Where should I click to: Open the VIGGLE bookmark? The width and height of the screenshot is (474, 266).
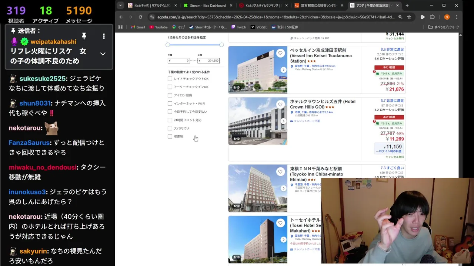pos(259,27)
